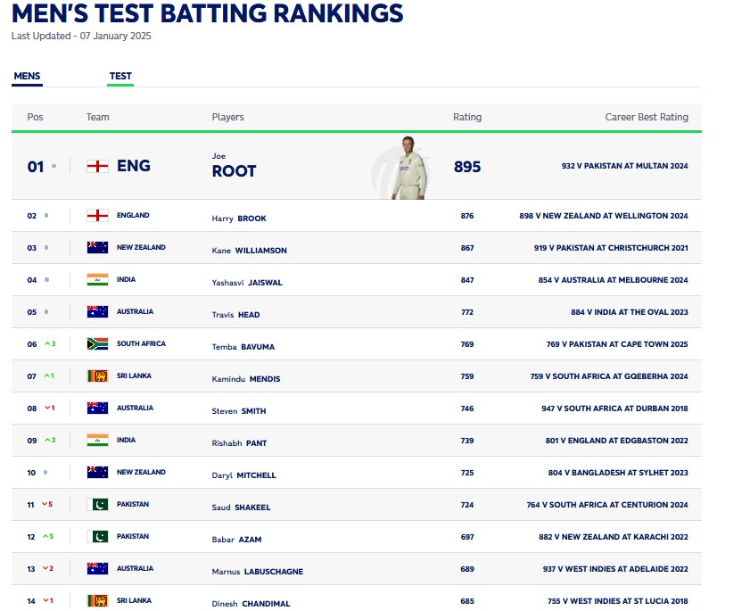
Task: Click the Sri Lanka flag beside Kamindu Mendis
Action: [97, 376]
